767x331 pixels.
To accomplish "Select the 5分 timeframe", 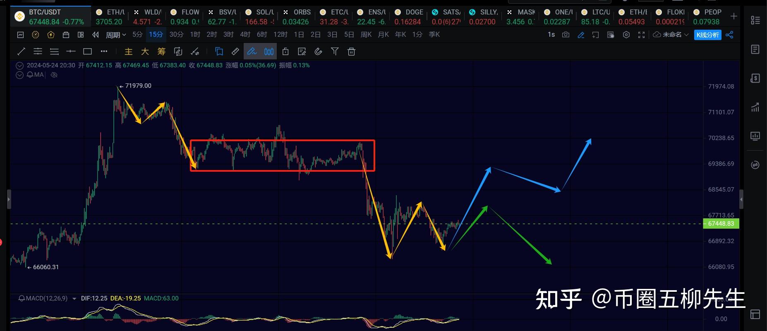I will click(137, 35).
